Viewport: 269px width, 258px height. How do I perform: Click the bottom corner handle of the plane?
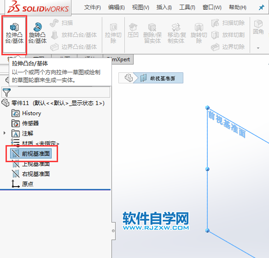[207, 230]
